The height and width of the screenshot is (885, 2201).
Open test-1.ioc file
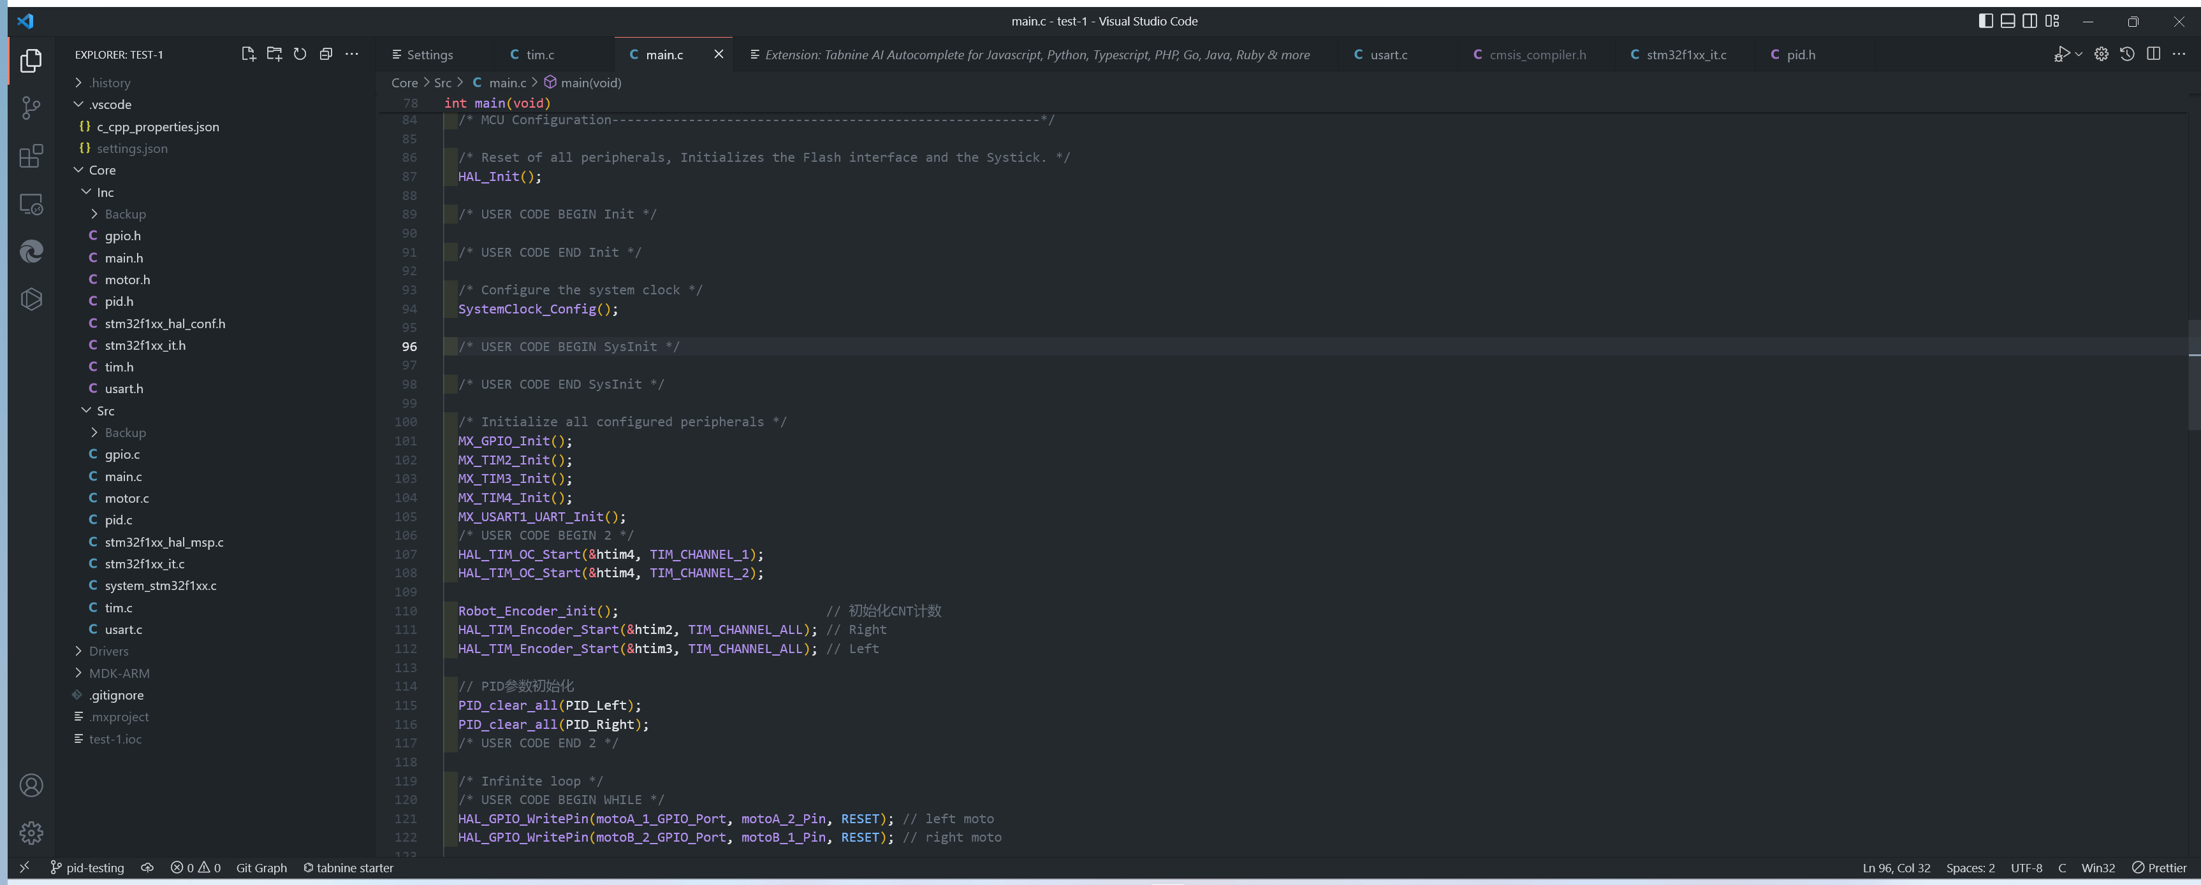[217, 739]
